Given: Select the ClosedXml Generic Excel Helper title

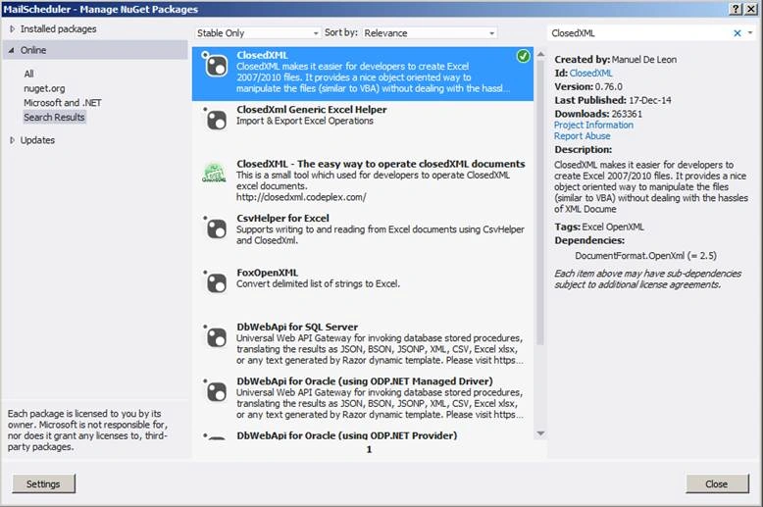Looking at the screenshot, I should [312, 110].
